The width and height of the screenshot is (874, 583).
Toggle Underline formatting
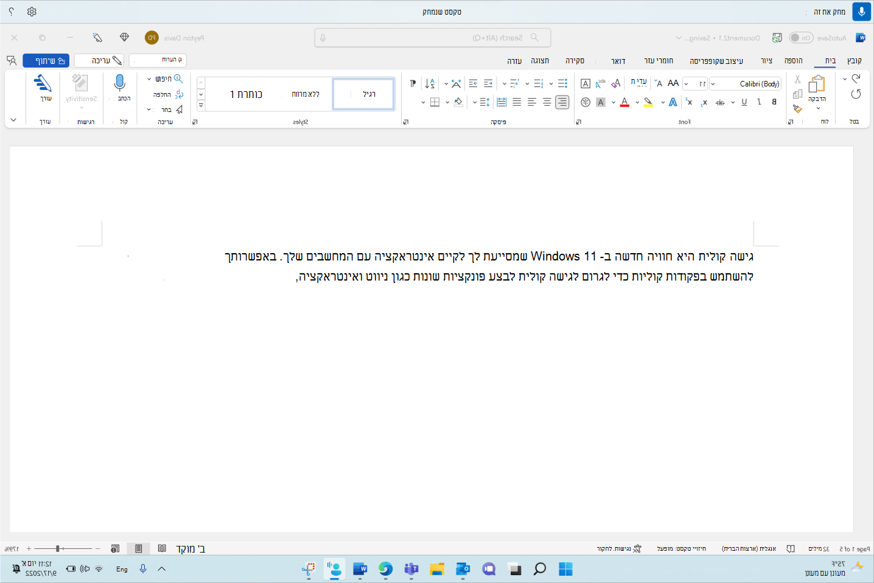coord(744,102)
